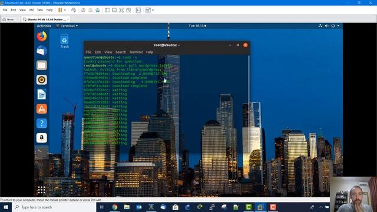Screen dimensions: 377x212
Task: Switch VMware to Unity mode
Action: [x=128, y=10]
